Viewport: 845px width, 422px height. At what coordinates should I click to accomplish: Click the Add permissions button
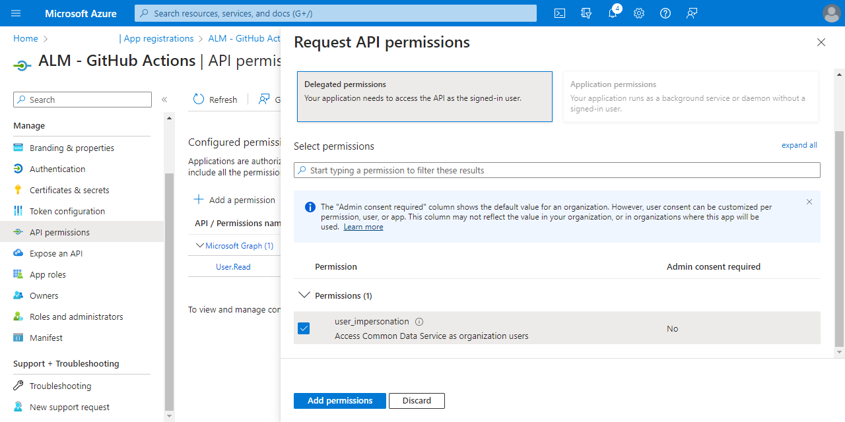click(339, 400)
